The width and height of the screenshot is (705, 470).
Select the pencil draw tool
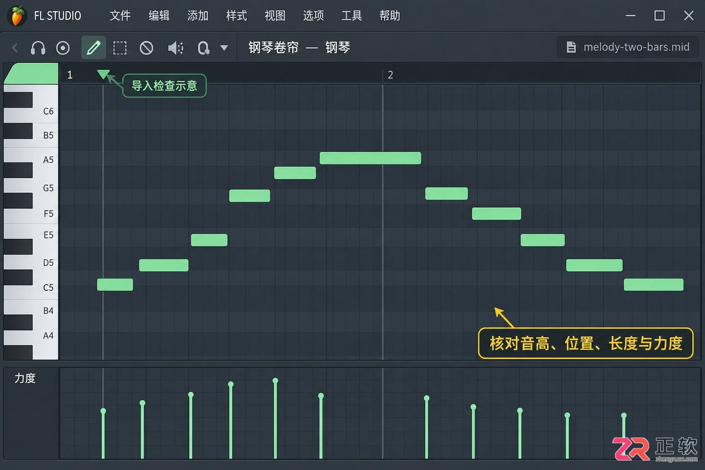(94, 47)
